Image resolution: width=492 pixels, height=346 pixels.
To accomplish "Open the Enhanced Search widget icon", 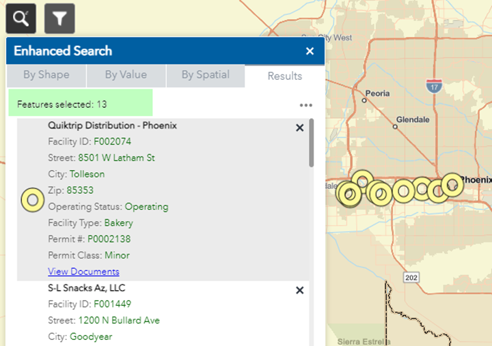I will click(x=20, y=18).
